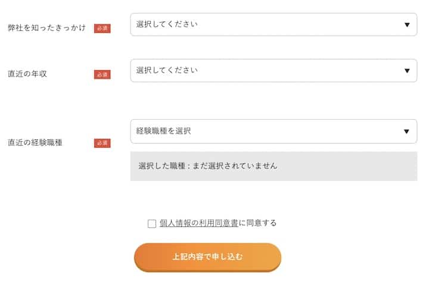The width and height of the screenshot is (429, 300).
Task: Click 選択してください text in the きっかけ select
Action: (167, 24)
